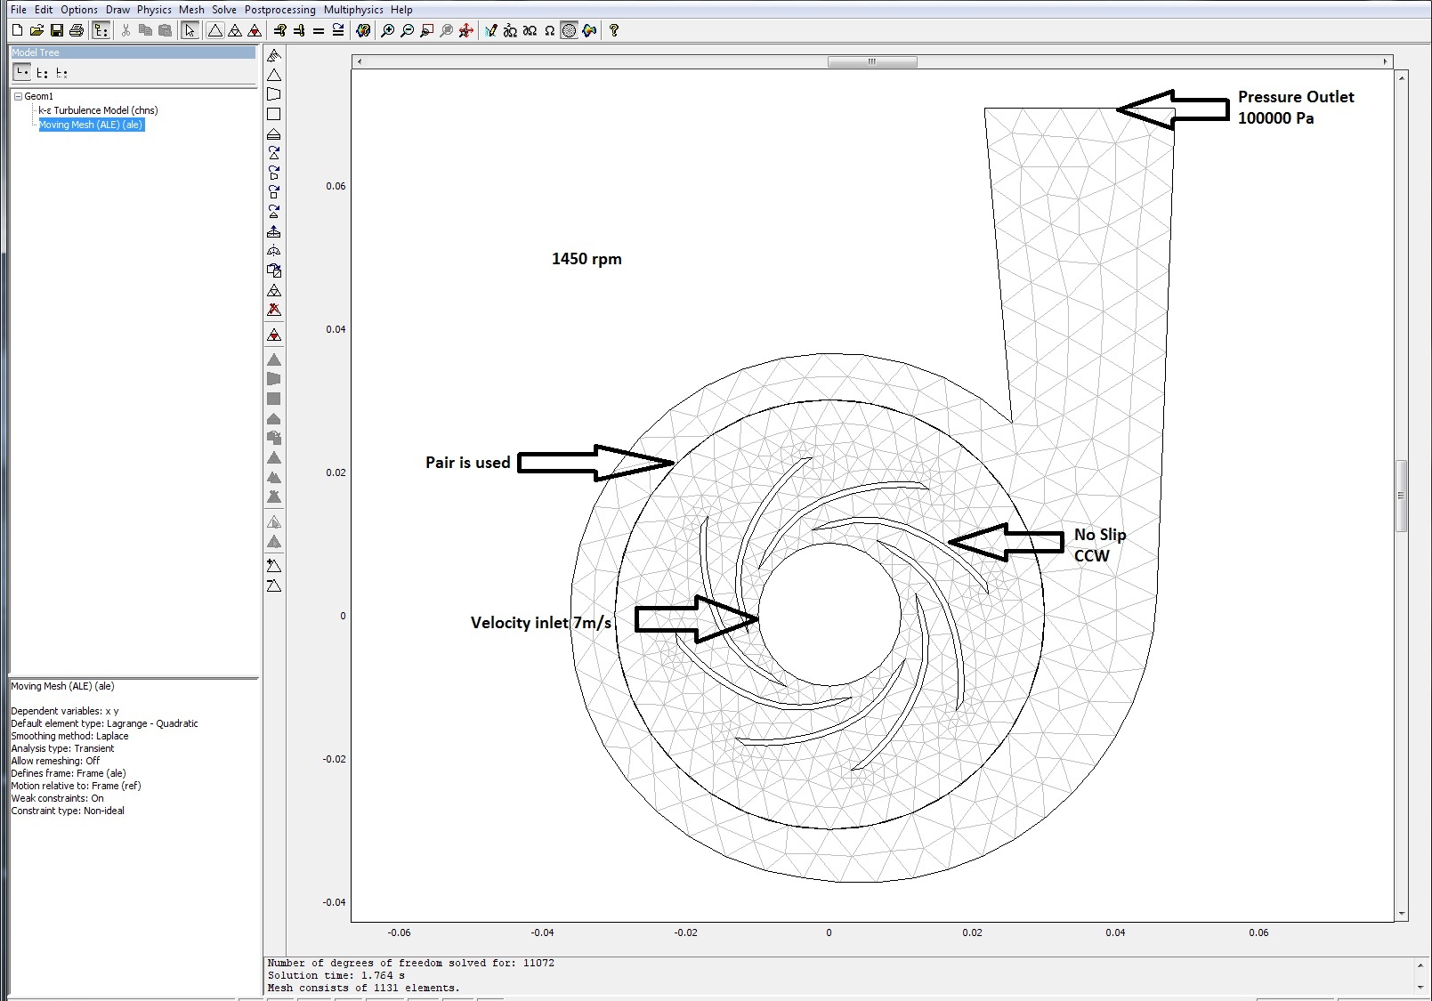Click the message log scroll-down arrow
This screenshot has width=1432, height=1001.
(x=1420, y=987)
